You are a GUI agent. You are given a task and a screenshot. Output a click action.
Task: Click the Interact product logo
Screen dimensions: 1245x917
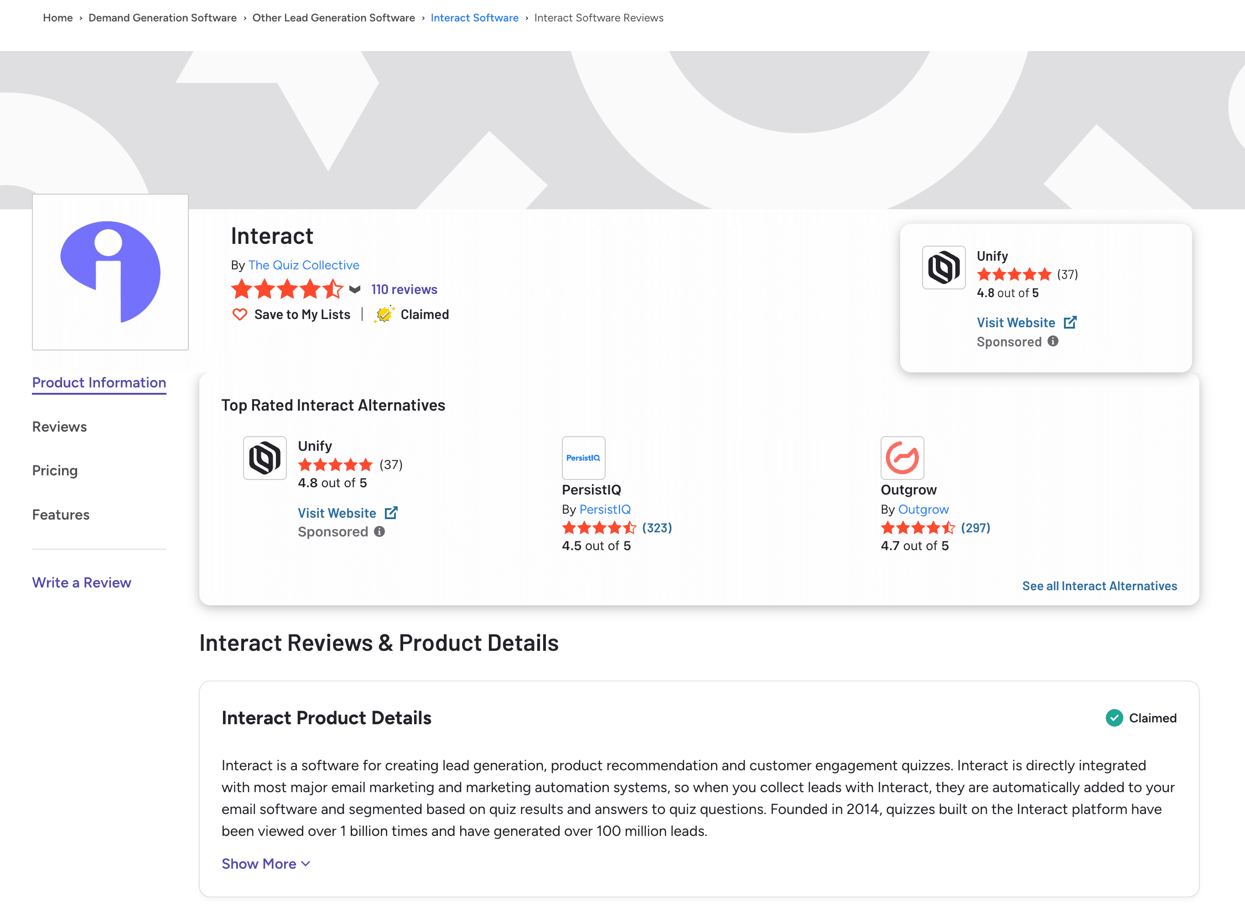click(x=110, y=272)
